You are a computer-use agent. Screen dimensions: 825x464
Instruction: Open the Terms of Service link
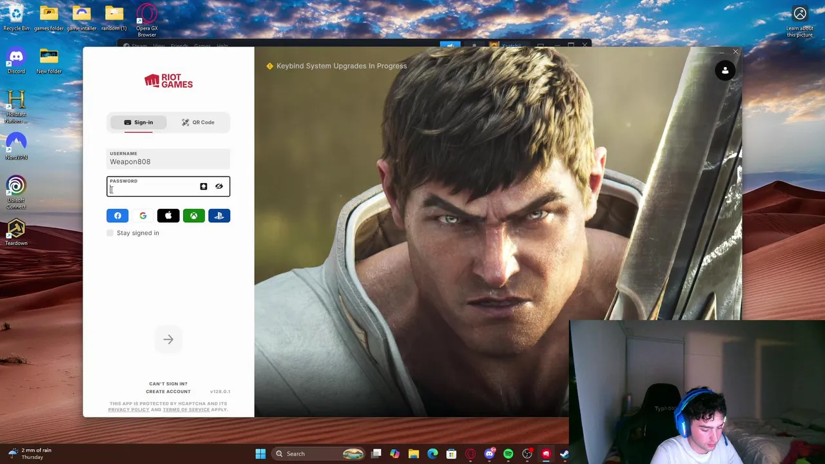pyautogui.click(x=186, y=409)
